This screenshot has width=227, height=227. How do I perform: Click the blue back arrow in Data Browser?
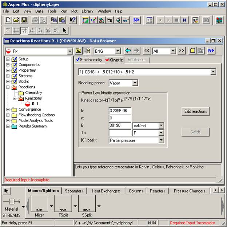click(128, 51)
